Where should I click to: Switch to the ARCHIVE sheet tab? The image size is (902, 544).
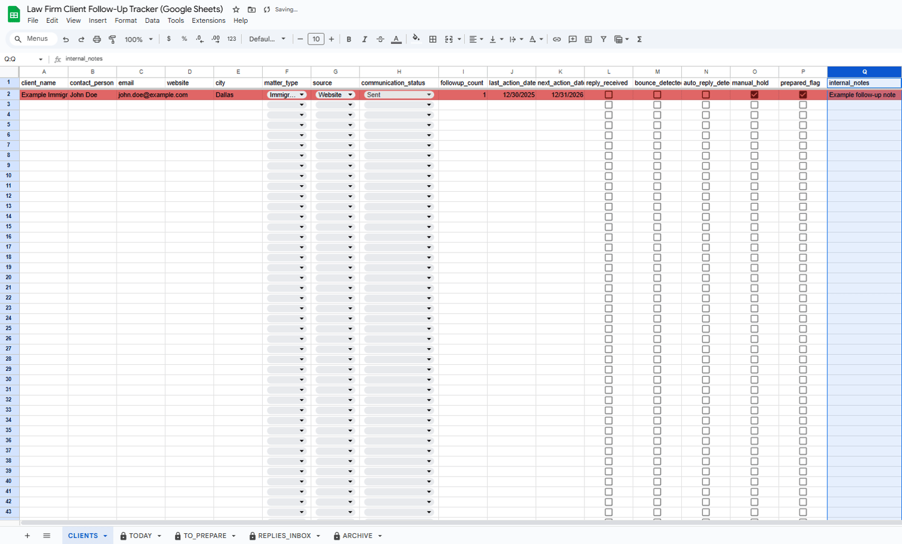click(358, 536)
